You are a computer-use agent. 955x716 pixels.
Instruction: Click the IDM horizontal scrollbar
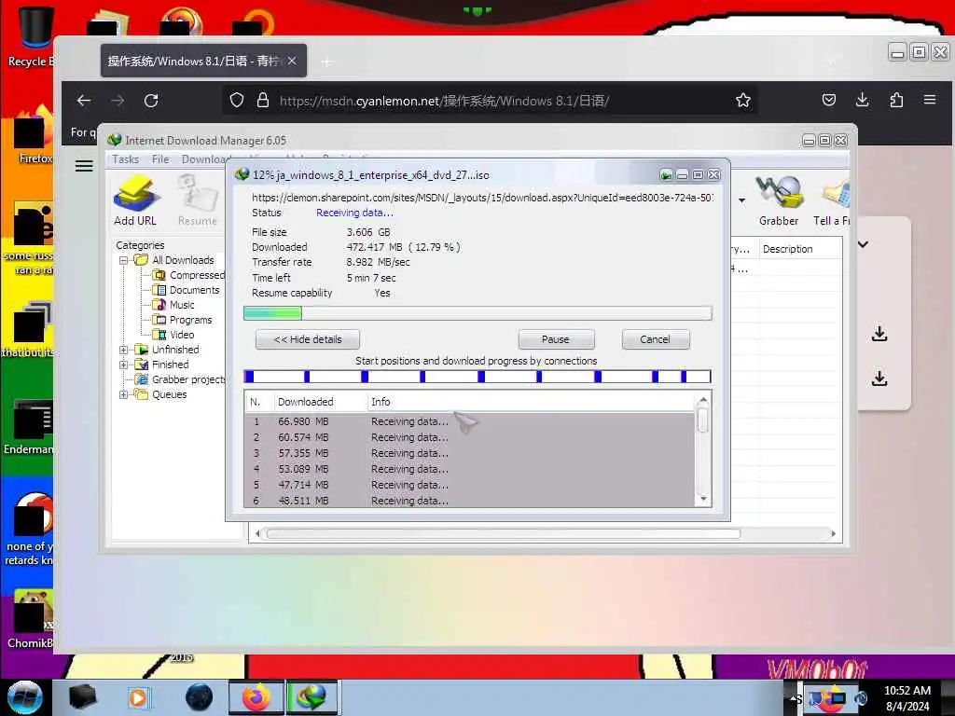click(x=503, y=533)
